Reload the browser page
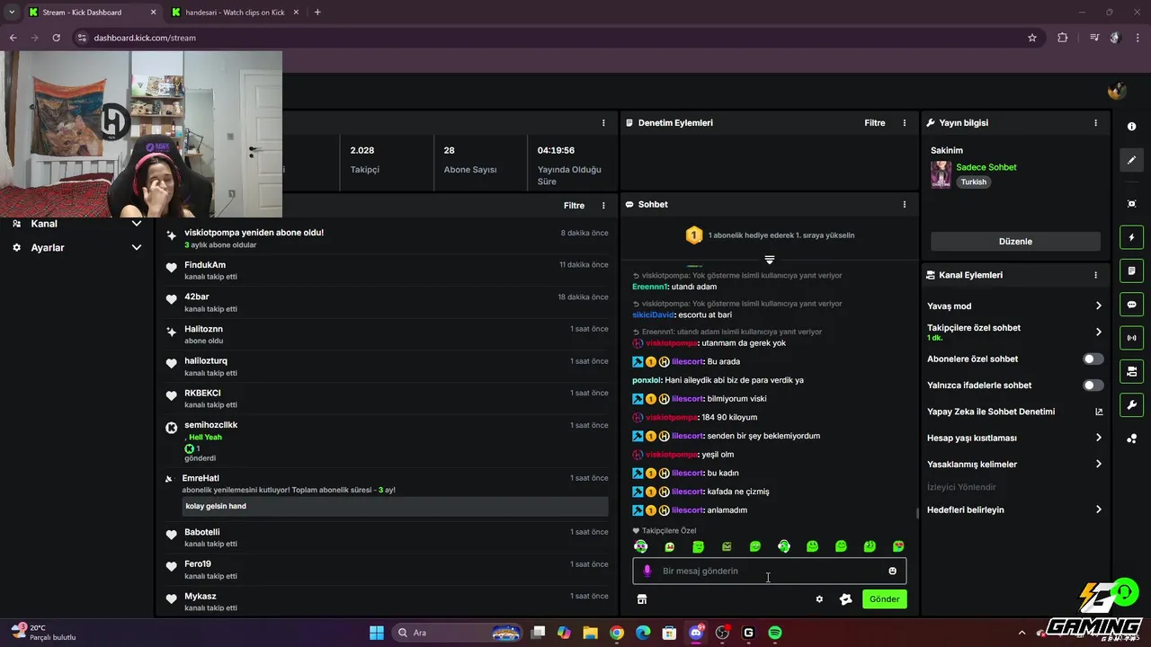This screenshot has width=1151, height=647. [x=56, y=38]
